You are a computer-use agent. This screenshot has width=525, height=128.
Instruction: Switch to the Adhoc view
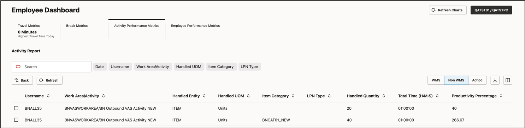point(477,80)
